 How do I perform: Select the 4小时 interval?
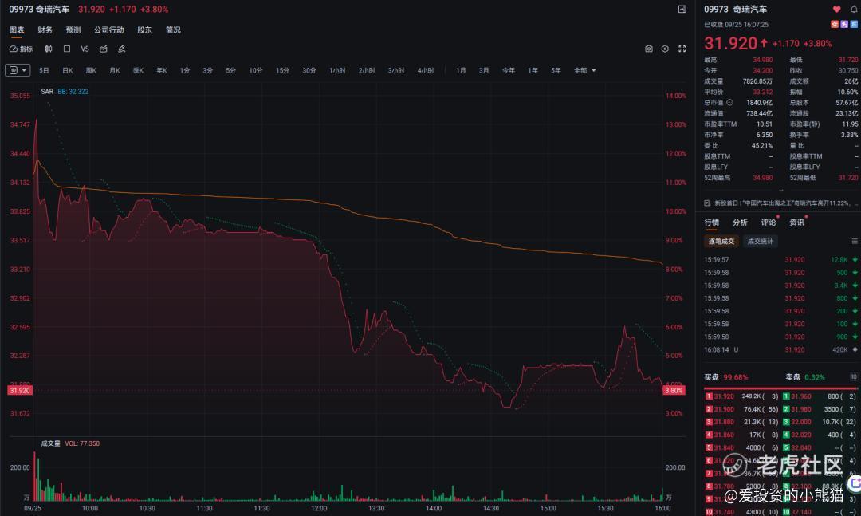point(426,70)
